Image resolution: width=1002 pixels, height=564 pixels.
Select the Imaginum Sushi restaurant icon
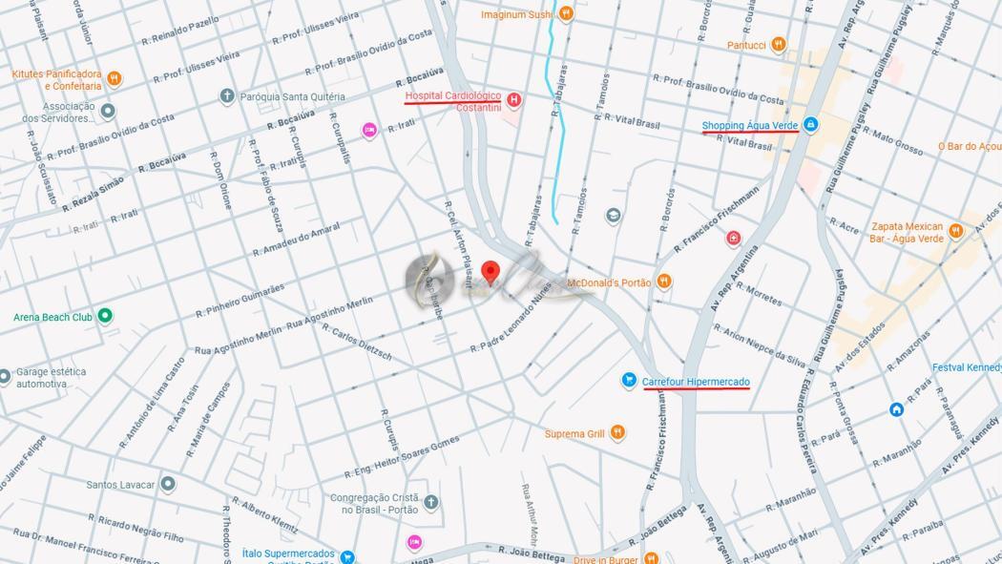(566, 13)
